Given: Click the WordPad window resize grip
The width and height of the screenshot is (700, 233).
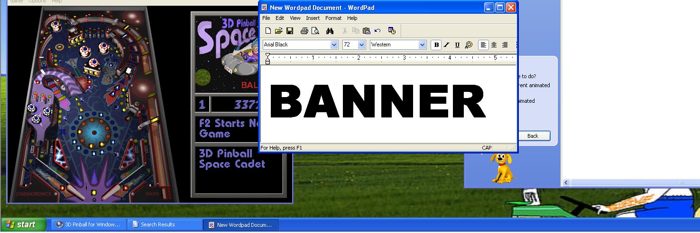Looking at the screenshot, I should click(514, 149).
